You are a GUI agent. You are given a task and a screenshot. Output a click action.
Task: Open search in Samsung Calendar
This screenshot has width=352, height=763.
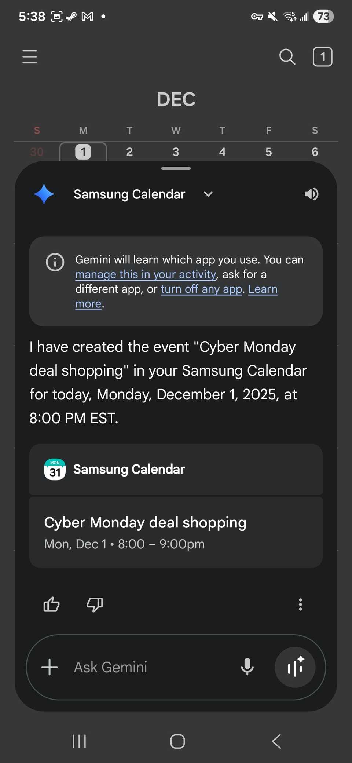tap(287, 57)
